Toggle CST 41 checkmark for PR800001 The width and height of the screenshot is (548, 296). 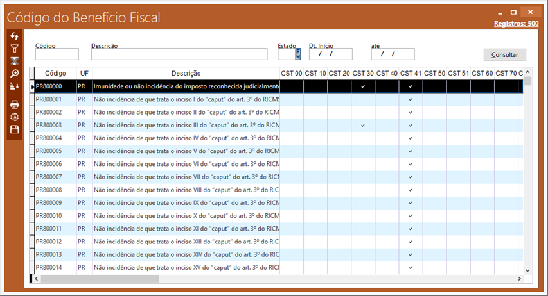pyautogui.click(x=411, y=99)
